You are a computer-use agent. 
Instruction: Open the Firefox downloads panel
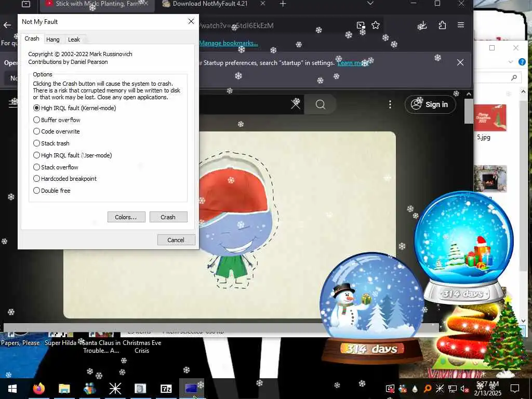click(422, 25)
